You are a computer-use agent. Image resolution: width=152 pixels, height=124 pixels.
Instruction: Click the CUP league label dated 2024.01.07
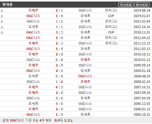(x=111, y=16)
